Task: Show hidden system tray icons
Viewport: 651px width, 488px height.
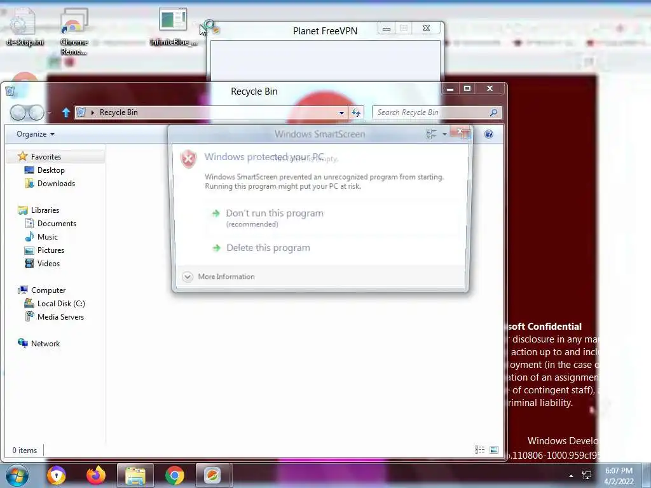Action: pos(572,476)
